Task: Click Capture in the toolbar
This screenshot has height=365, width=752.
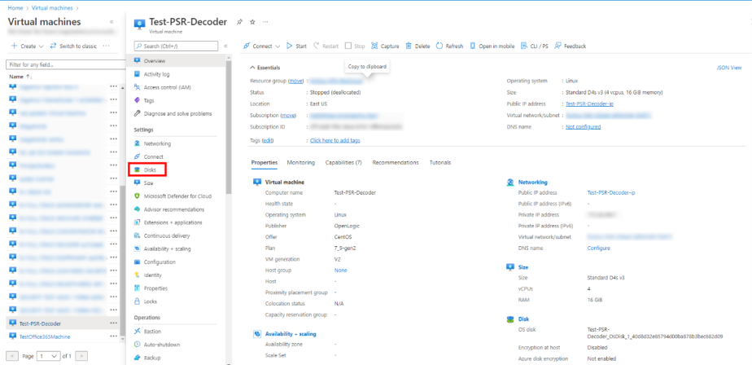Action: 385,46
